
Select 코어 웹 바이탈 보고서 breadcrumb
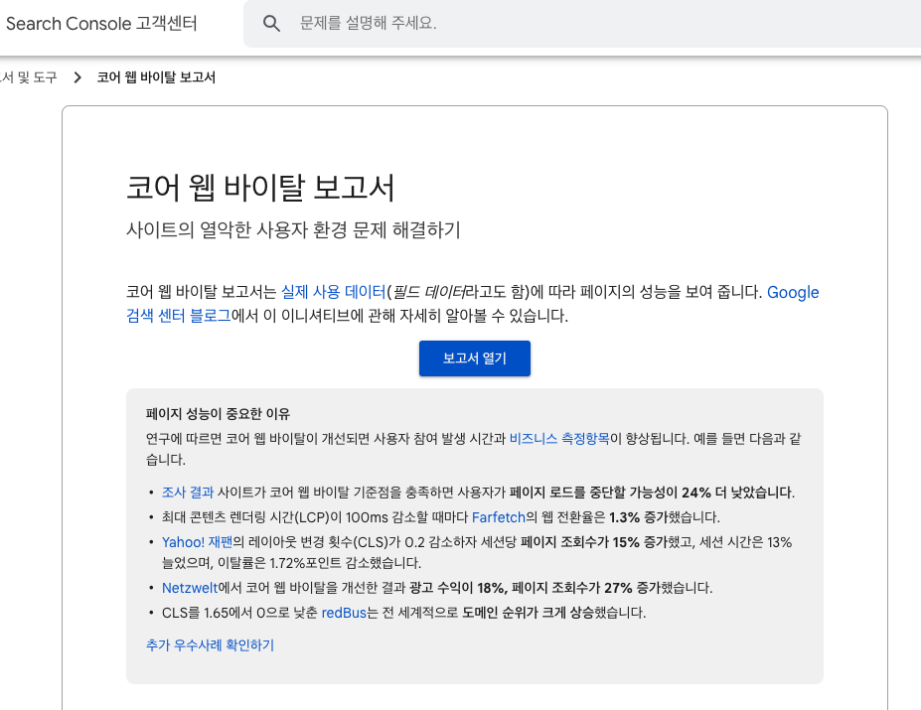coord(156,77)
